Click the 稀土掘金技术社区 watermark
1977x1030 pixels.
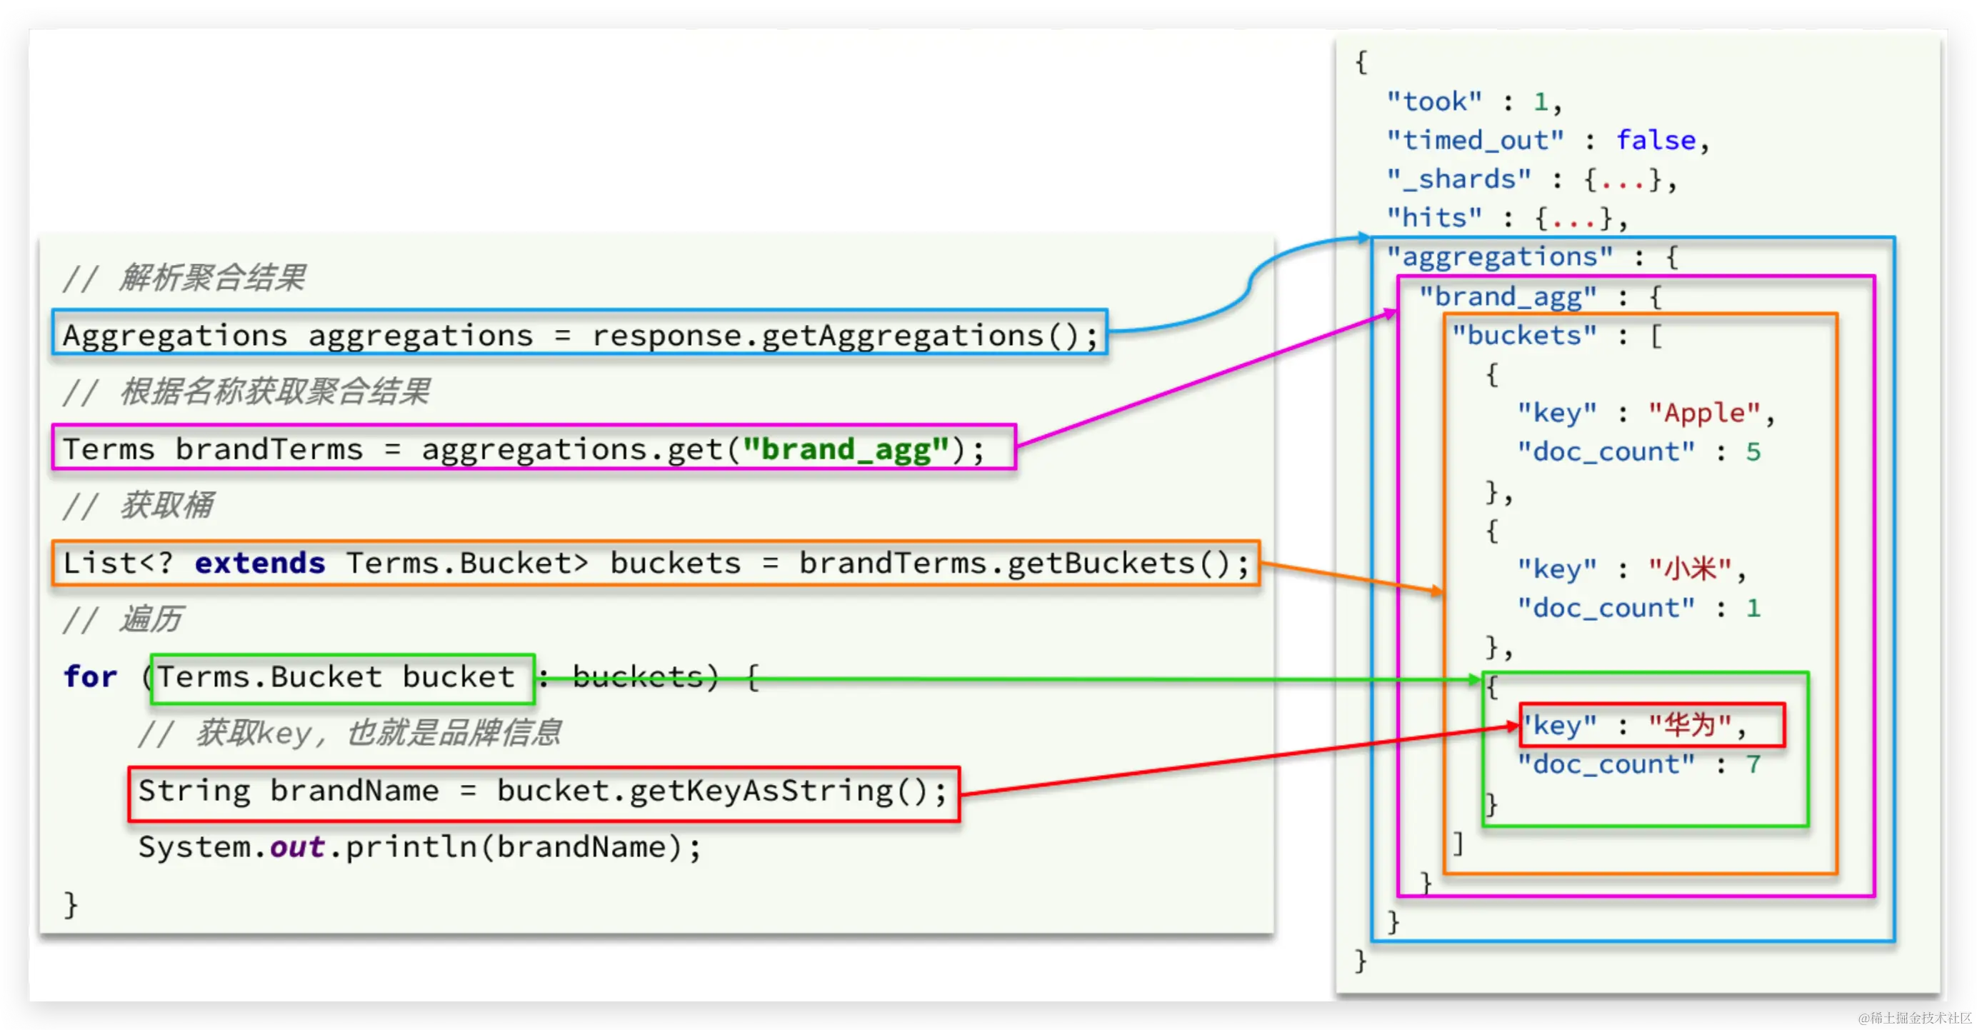click(1918, 1018)
